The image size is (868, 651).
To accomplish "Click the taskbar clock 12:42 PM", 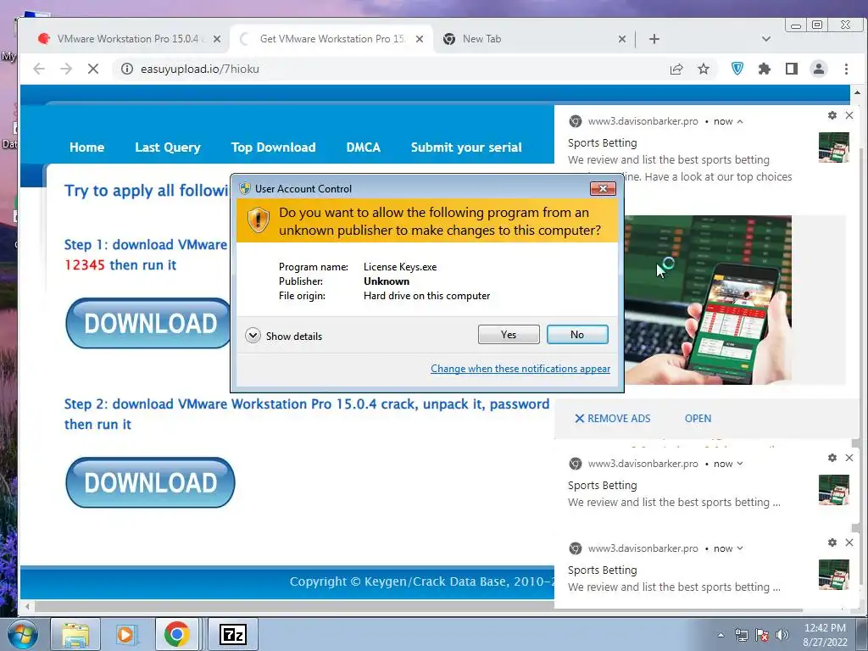I will coord(825,628).
